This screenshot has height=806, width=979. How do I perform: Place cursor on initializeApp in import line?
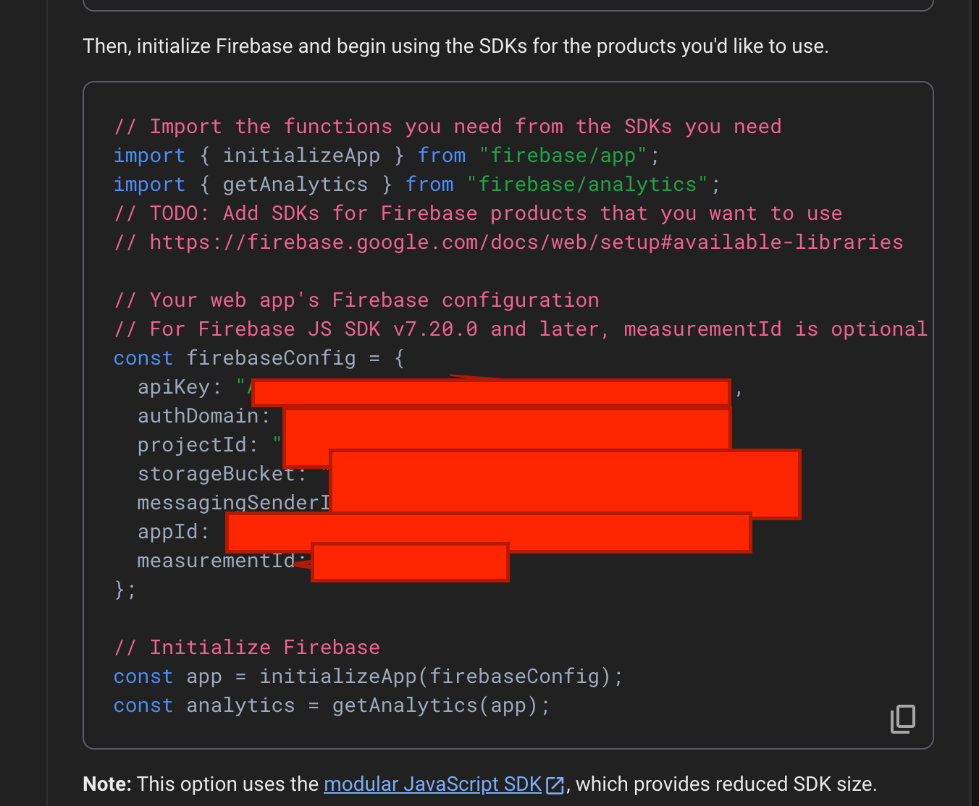click(x=301, y=156)
